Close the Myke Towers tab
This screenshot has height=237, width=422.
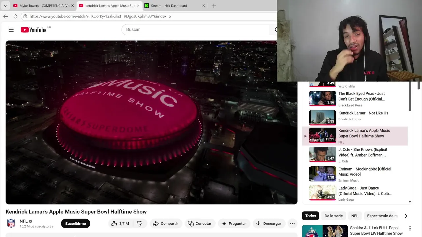(x=73, y=6)
